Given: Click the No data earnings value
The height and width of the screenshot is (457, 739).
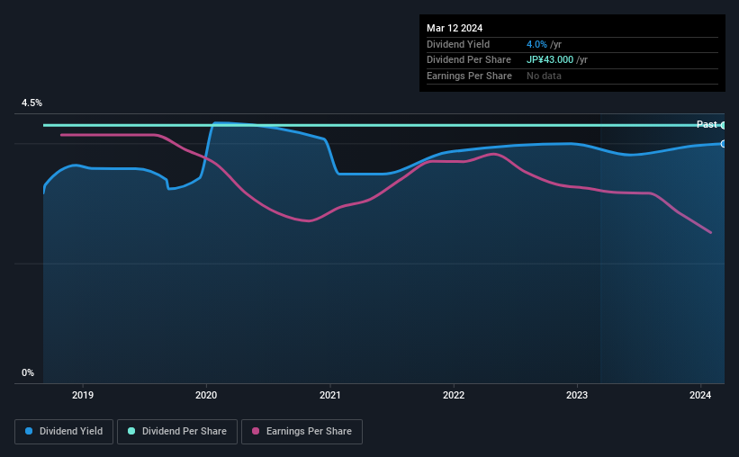Looking at the screenshot, I should coord(544,76).
